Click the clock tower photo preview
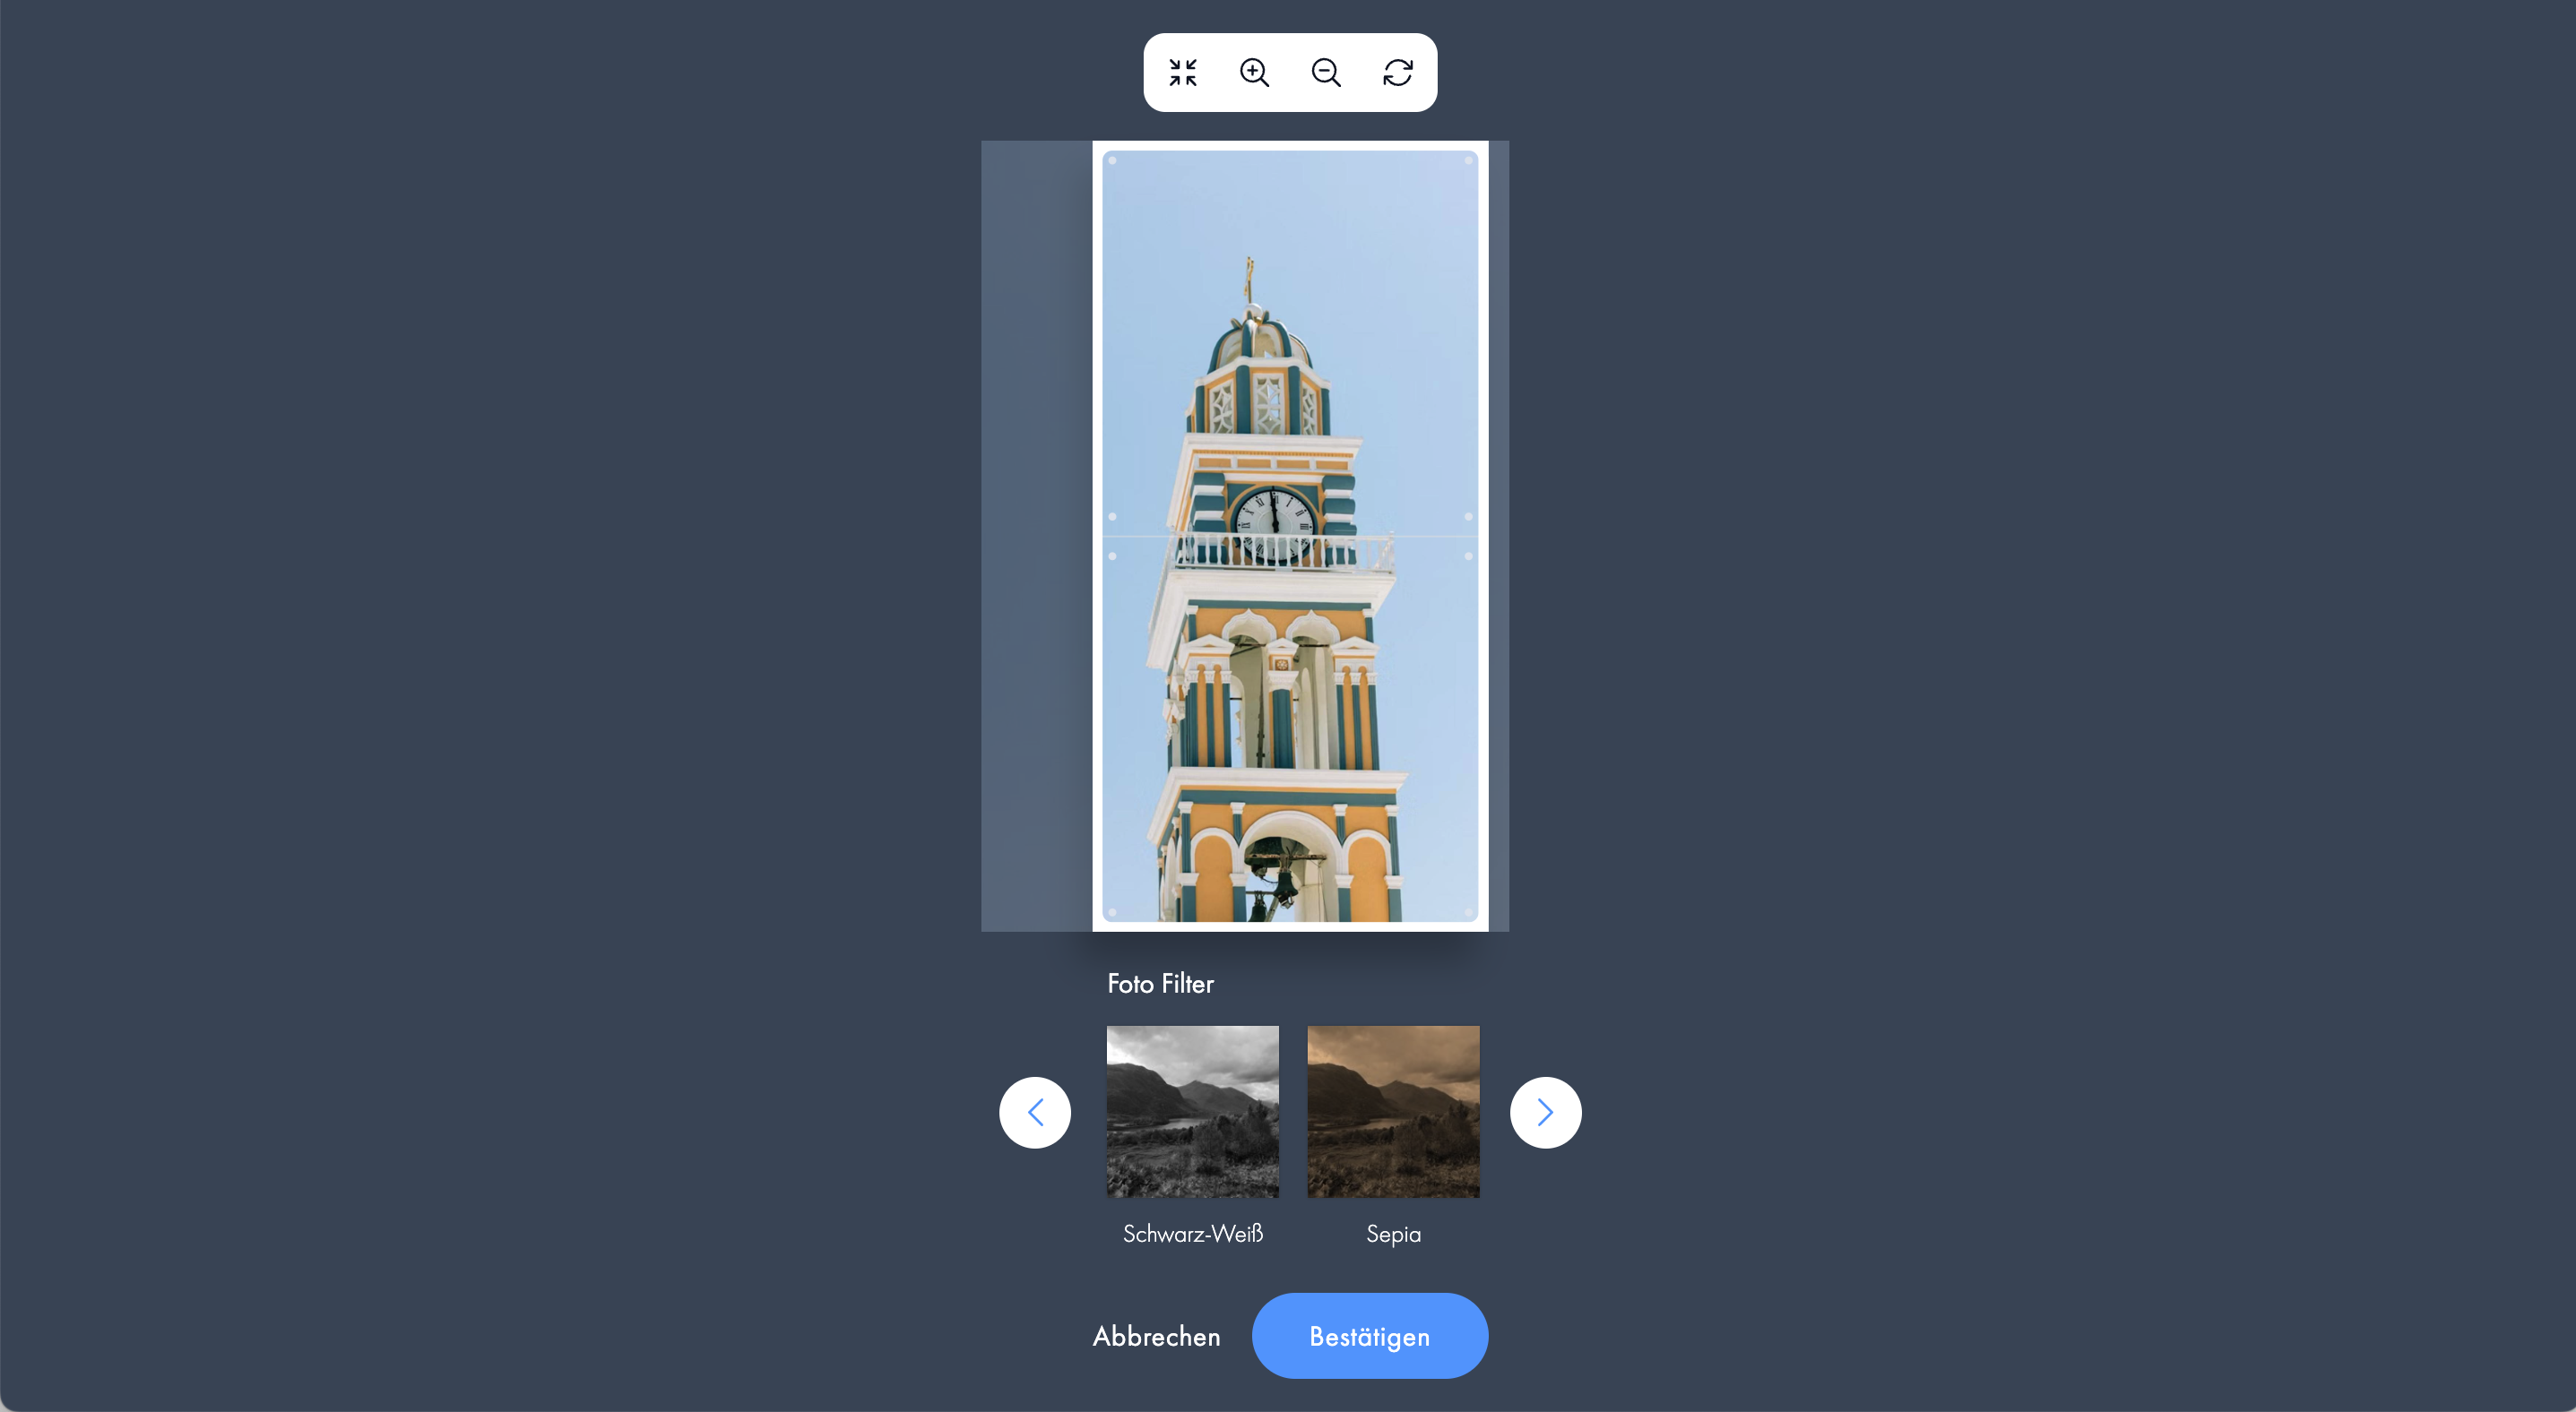Image resolution: width=2576 pixels, height=1412 pixels. [1290, 536]
